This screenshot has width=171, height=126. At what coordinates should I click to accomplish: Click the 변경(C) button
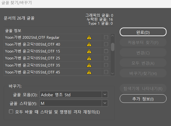coord(143,53)
